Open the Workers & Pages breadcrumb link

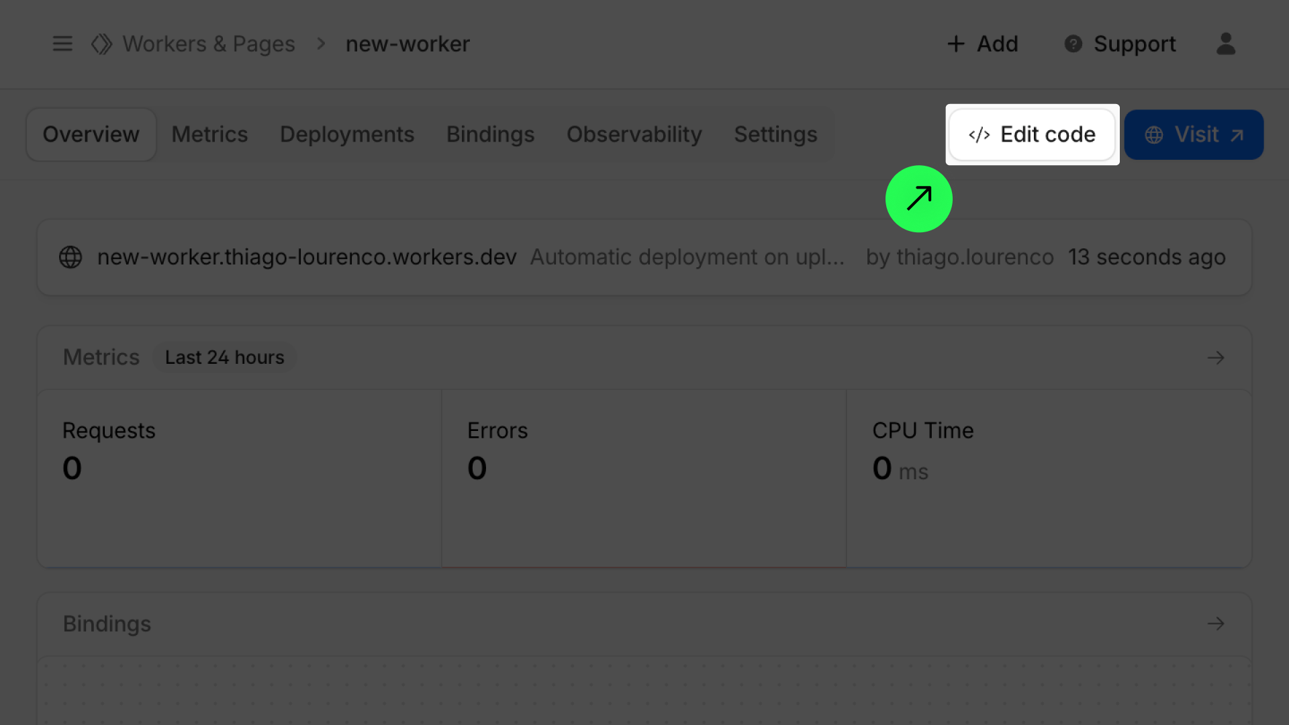tap(208, 43)
